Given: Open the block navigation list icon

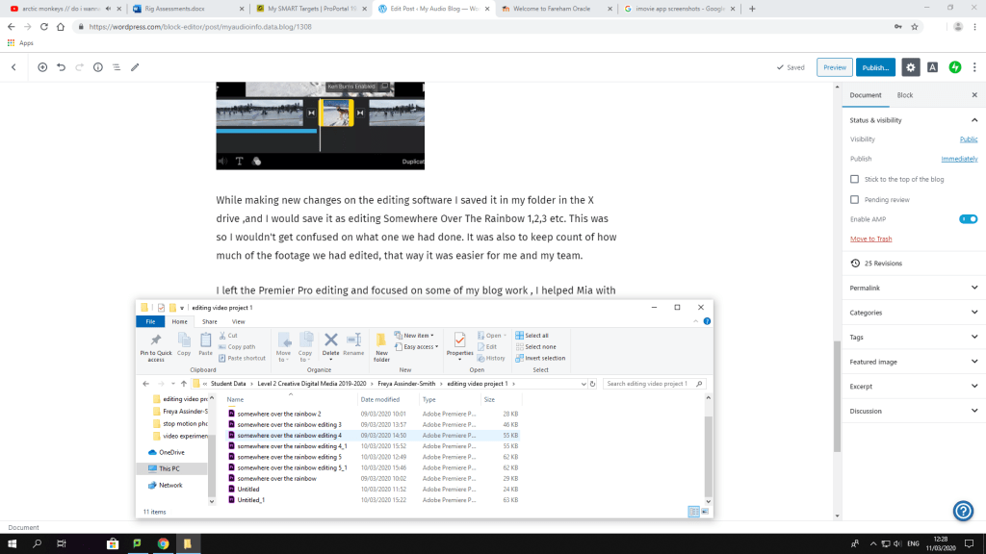Looking at the screenshot, I should point(116,67).
